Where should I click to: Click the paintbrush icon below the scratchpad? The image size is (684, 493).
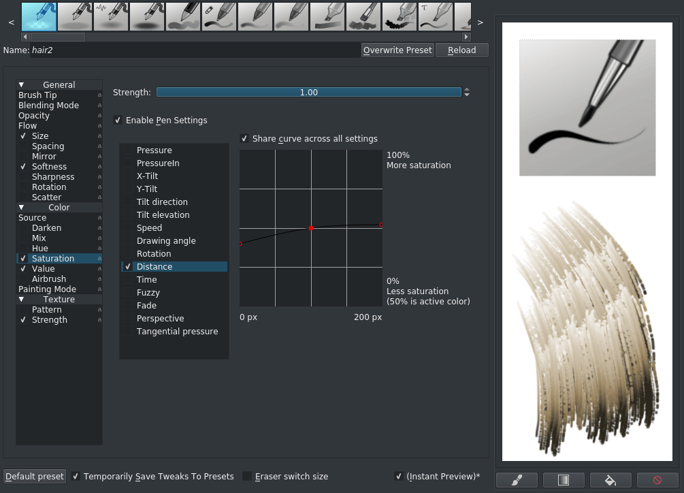click(517, 479)
